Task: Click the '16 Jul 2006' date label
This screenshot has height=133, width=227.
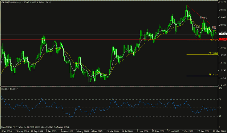Action: coord(127,131)
